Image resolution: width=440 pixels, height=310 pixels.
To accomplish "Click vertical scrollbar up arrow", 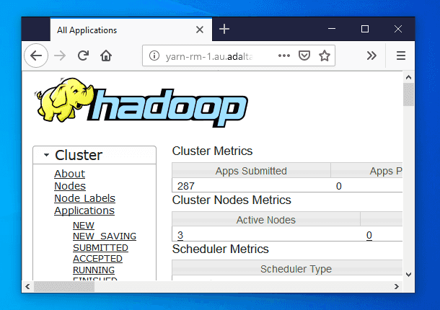I will pos(408,77).
